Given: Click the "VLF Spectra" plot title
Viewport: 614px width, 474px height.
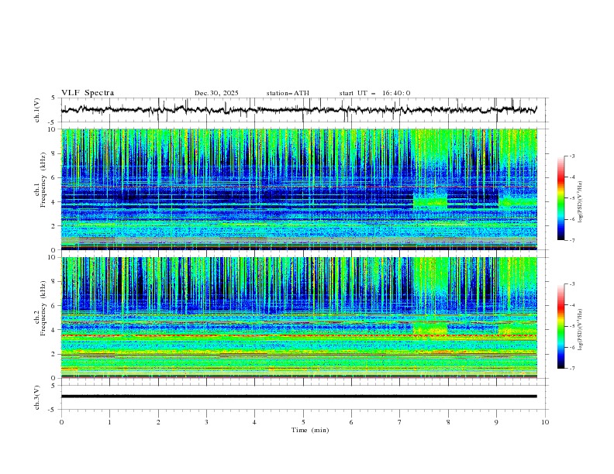Looking at the screenshot, I should coord(88,93).
